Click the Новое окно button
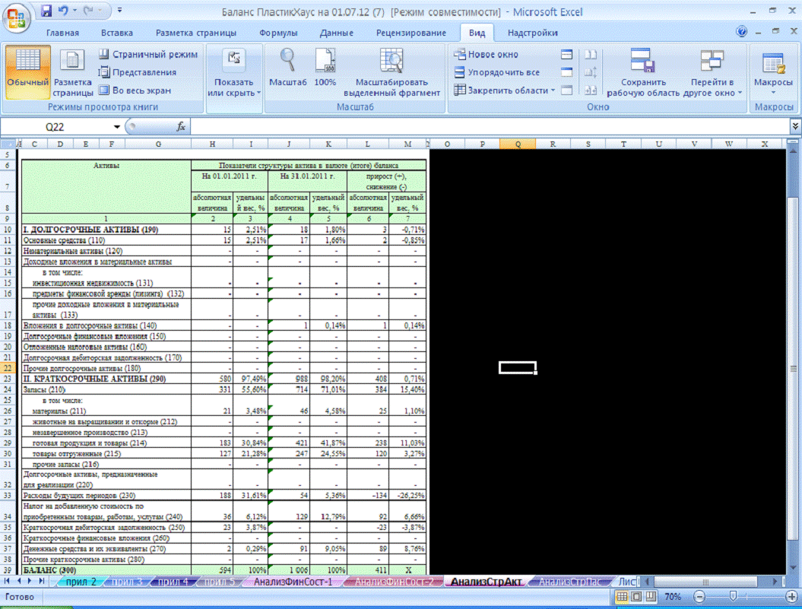This screenshot has height=609, width=802. 486,55
